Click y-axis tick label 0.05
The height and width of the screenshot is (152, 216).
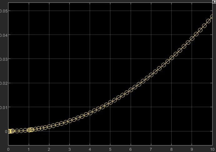tap(3, 11)
